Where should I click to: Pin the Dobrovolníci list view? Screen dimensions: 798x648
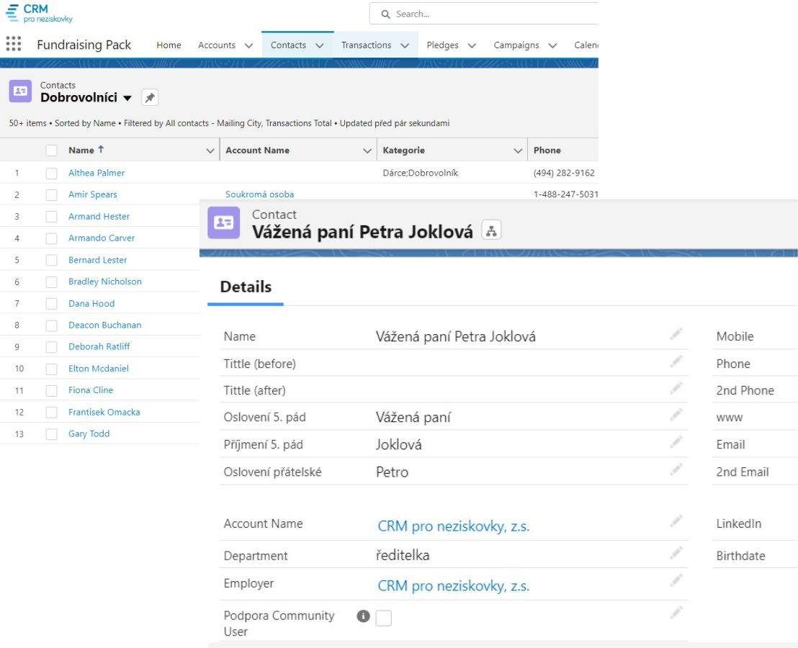149,98
